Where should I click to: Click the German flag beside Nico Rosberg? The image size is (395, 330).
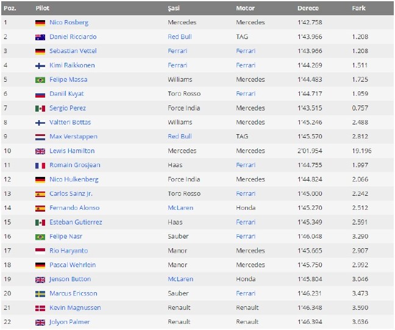pos(40,23)
